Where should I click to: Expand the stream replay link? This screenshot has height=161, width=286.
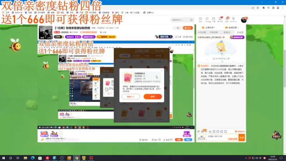pyautogui.click(x=232, y=28)
